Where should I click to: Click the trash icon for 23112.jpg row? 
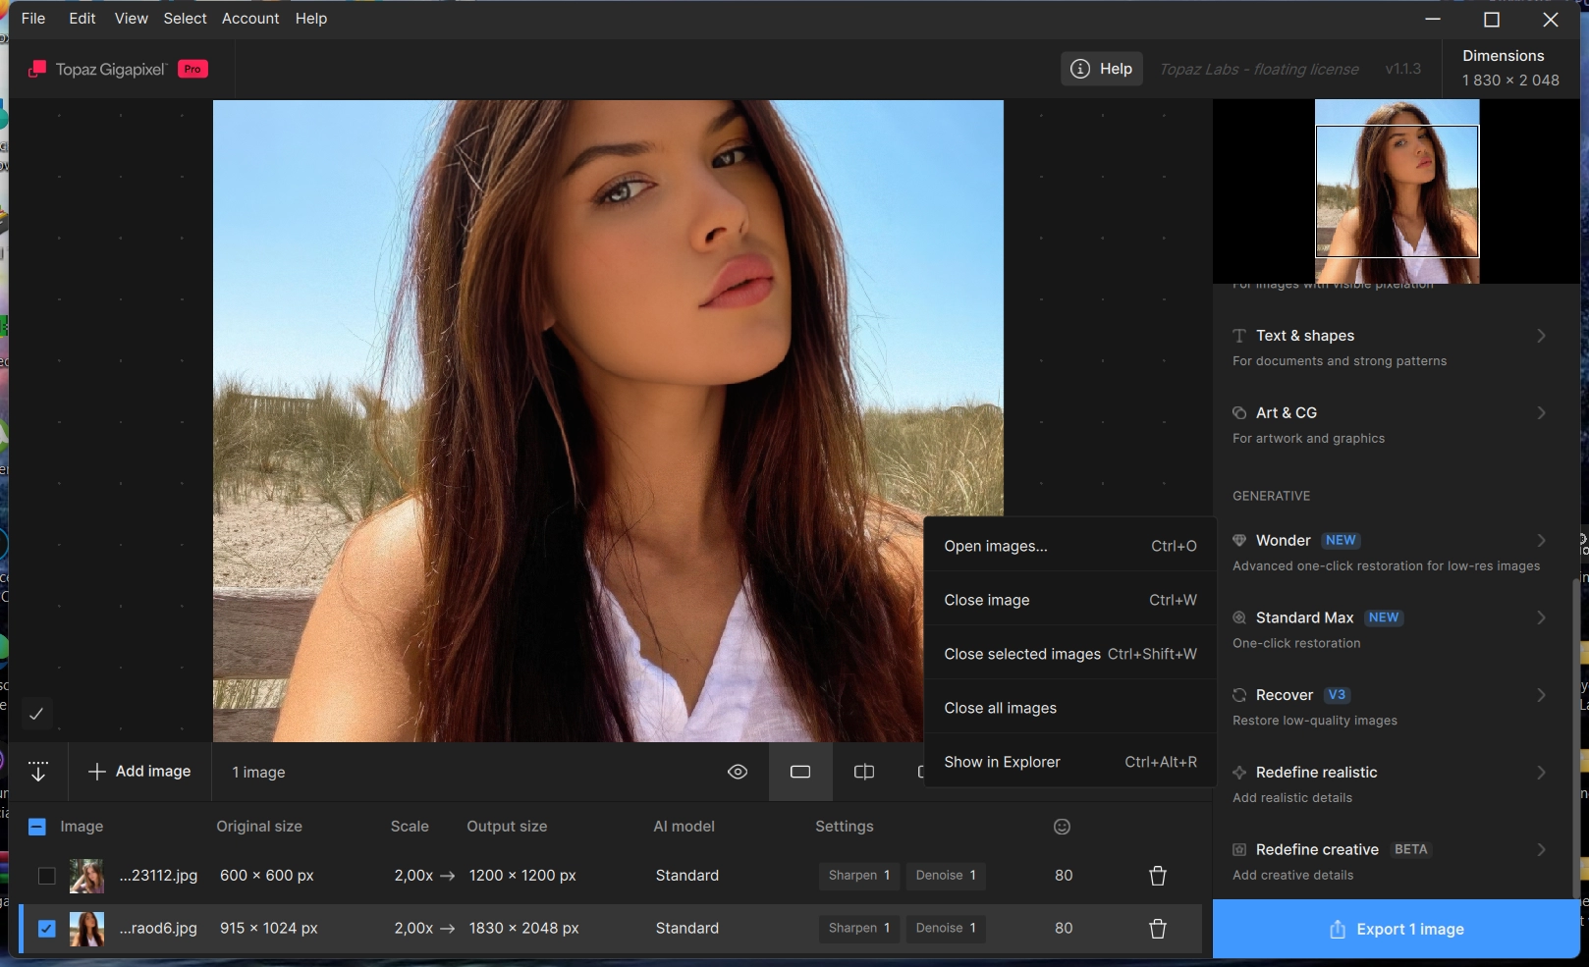pos(1158,876)
